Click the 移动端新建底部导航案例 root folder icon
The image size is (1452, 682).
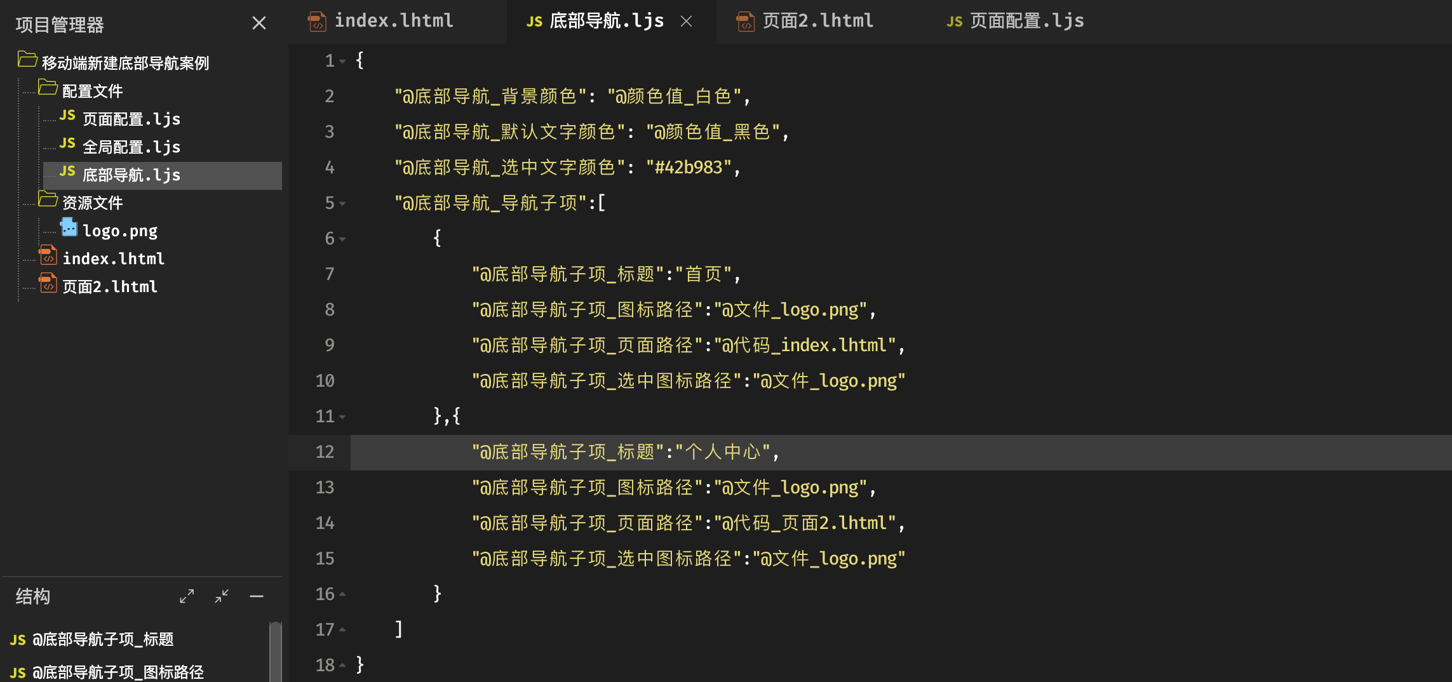[27, 59]
